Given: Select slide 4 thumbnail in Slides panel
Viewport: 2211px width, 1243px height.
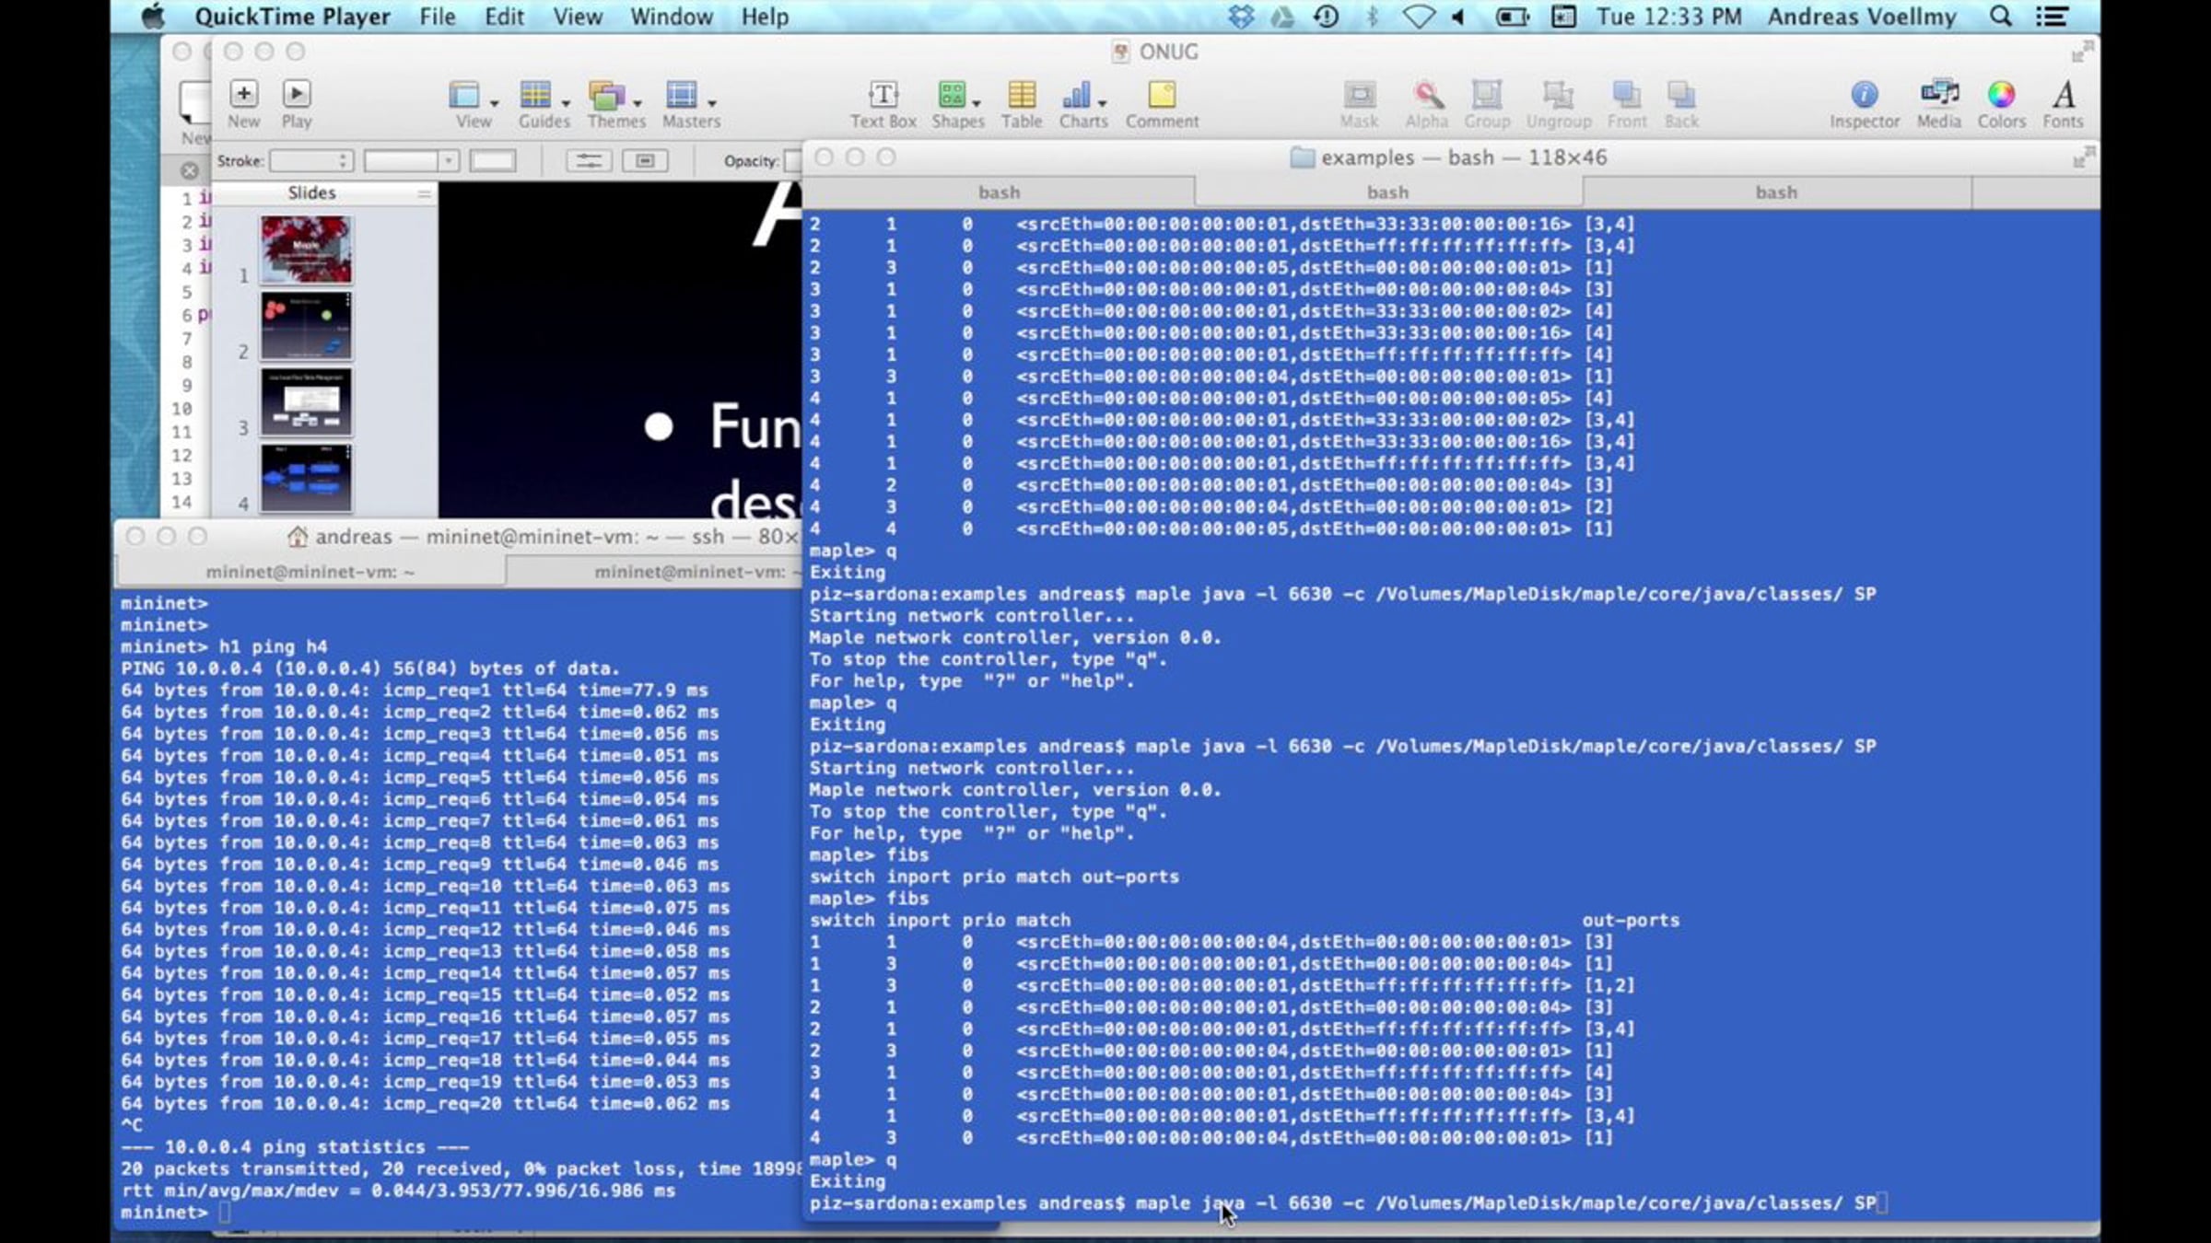Looking at the screenshot, I should click(x=306, y=478).
